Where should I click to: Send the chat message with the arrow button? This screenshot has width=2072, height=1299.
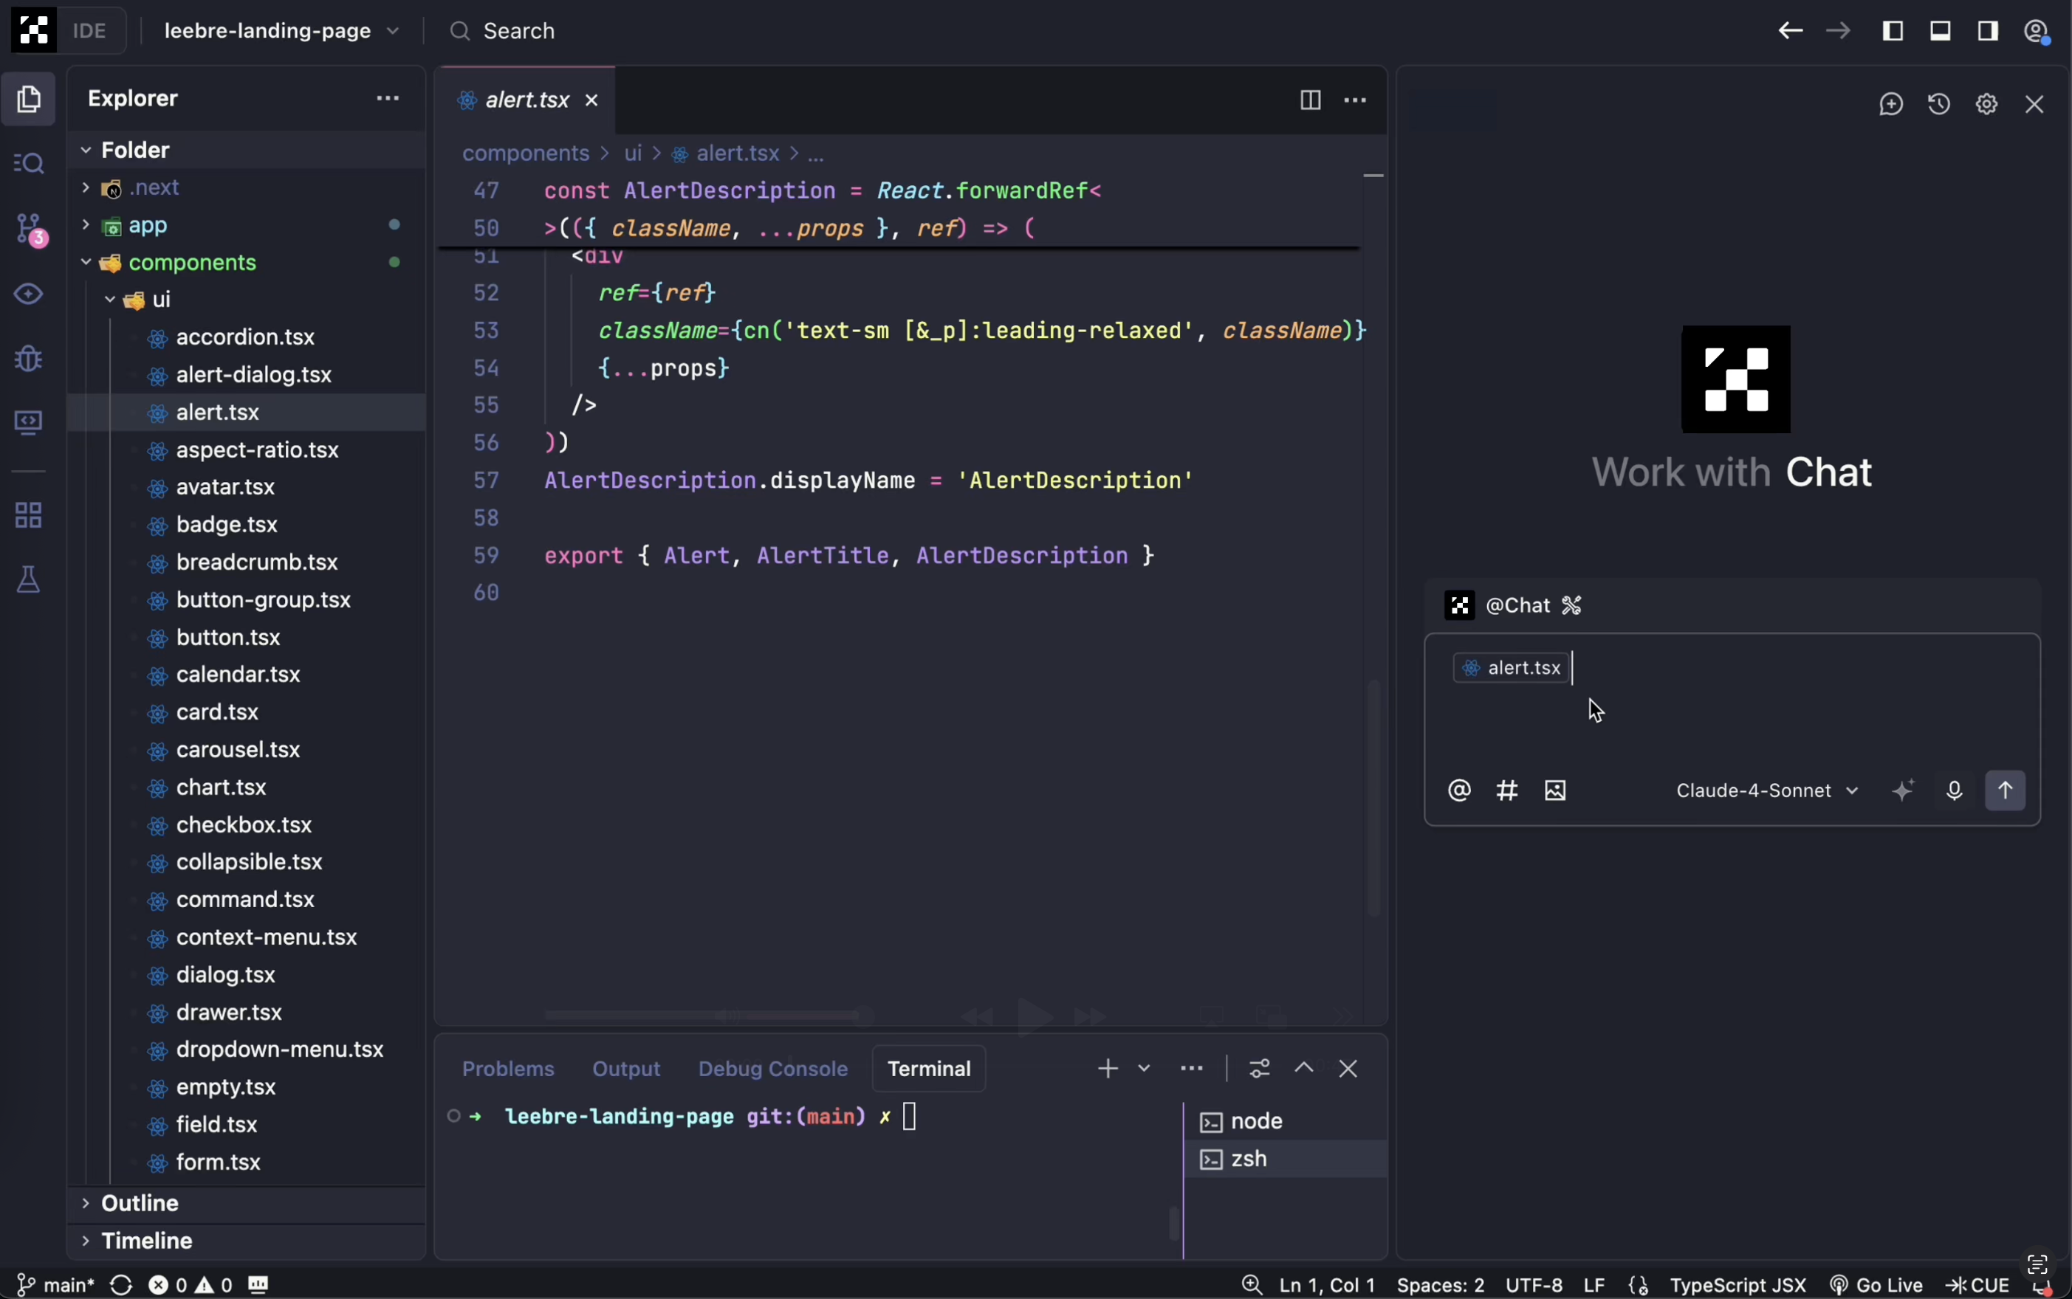pos(2006,790)
